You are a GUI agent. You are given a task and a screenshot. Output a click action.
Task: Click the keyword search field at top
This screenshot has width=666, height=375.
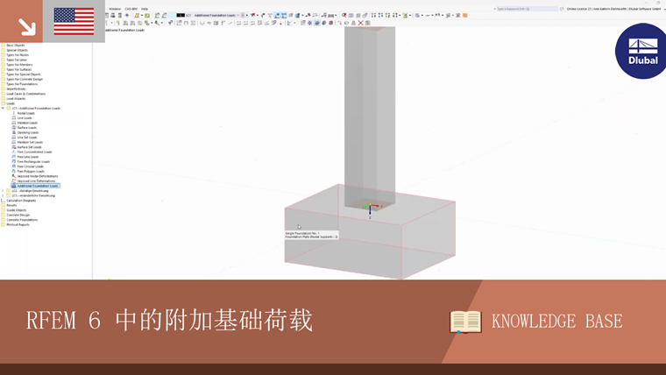526,9
